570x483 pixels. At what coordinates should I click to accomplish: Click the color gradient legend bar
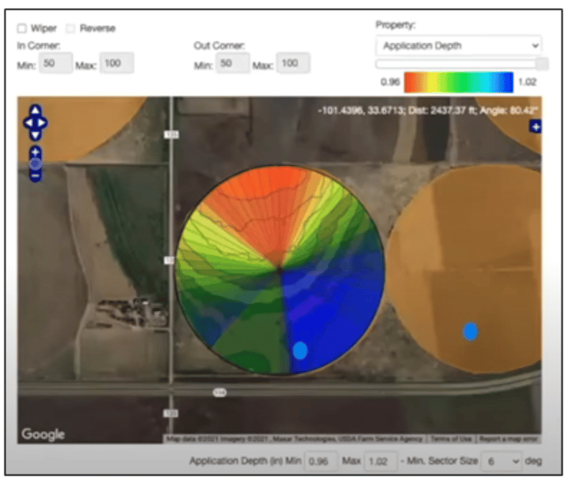(x=458, y=82)
